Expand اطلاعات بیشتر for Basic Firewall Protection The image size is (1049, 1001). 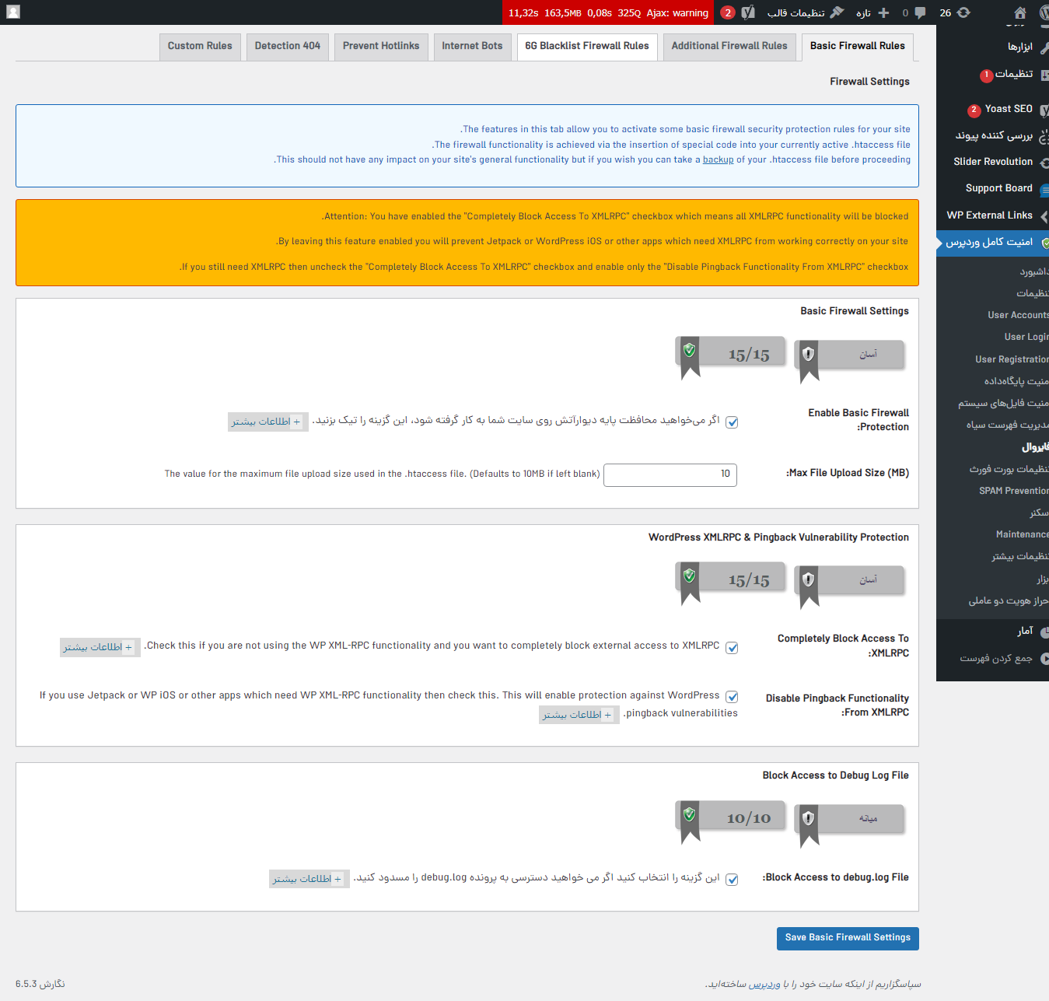tap(267, 422)
